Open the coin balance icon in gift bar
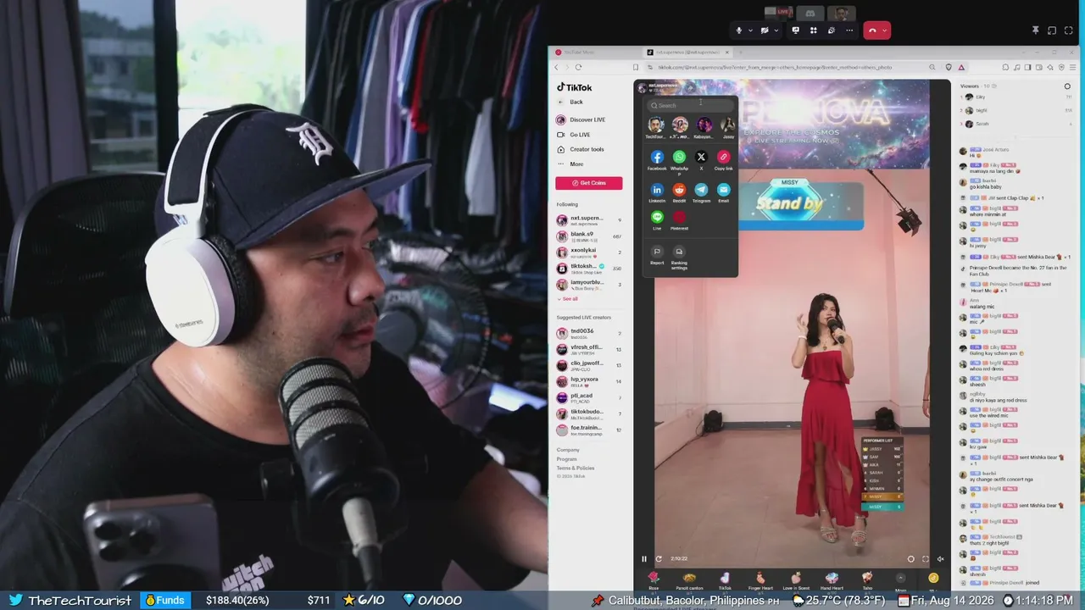The image size is (1085, 610). pyautogui.click(x=933, y=578)
